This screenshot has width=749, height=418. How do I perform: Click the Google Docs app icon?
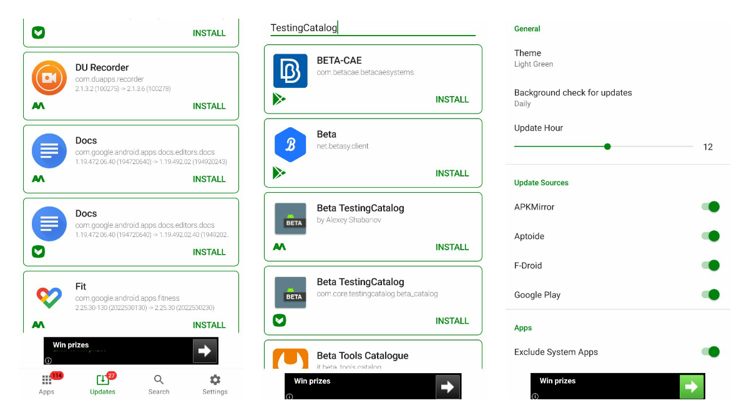[x=49, y=151]
